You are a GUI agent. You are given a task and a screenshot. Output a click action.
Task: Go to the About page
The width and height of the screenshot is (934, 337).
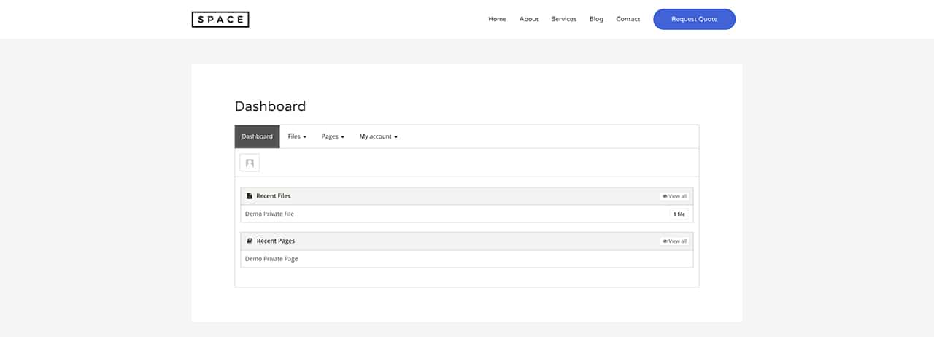[529, 19]
